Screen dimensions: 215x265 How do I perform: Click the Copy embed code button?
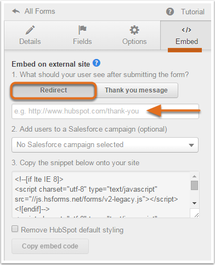[x=50, y=246]
